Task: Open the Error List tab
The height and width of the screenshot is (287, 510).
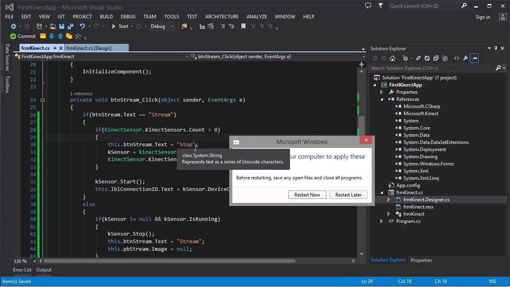Action: point(22,270)
